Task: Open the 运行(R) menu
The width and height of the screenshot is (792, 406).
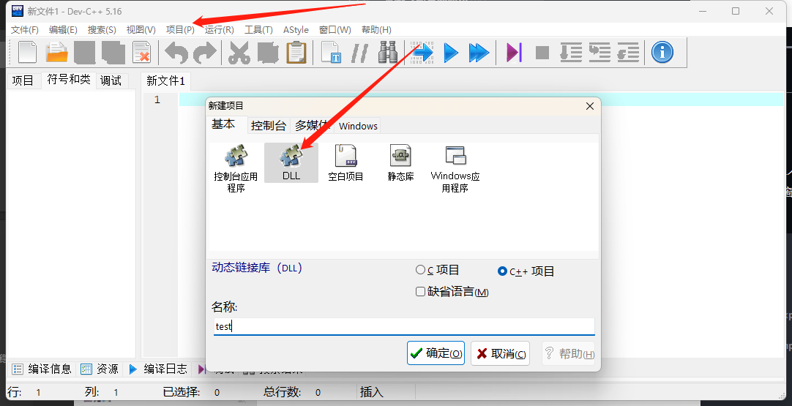Action: (219, 30)
